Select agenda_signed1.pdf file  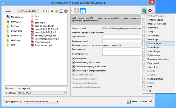42,26
